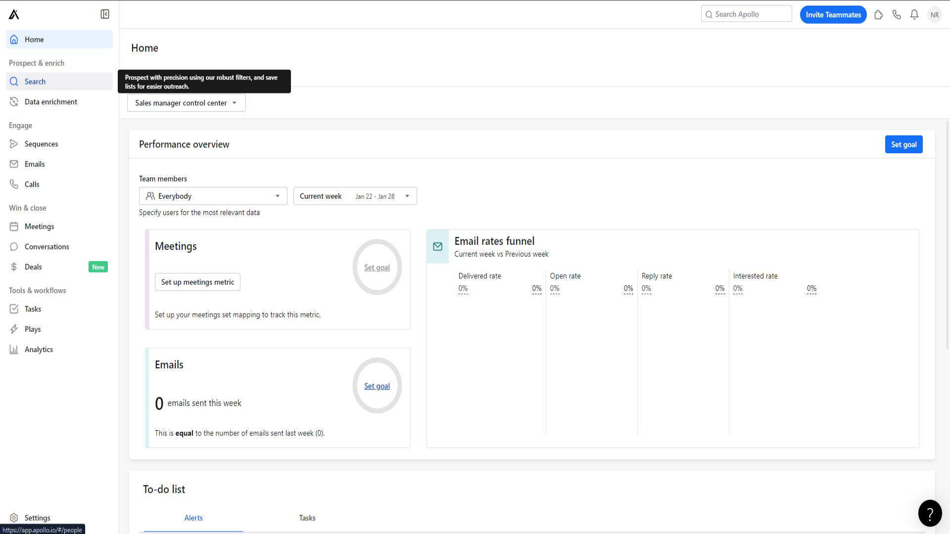Select the Alerts tab in To-do list
Viewport: 950px width, 534px height.
[194, 518]
